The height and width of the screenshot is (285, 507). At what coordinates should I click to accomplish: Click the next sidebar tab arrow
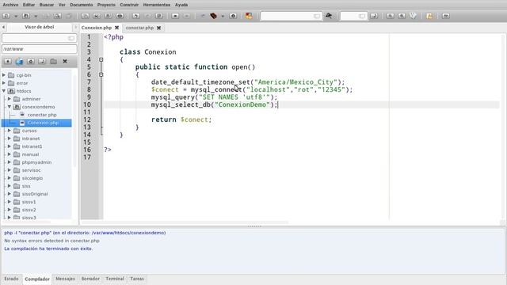(x=76, y=27)
